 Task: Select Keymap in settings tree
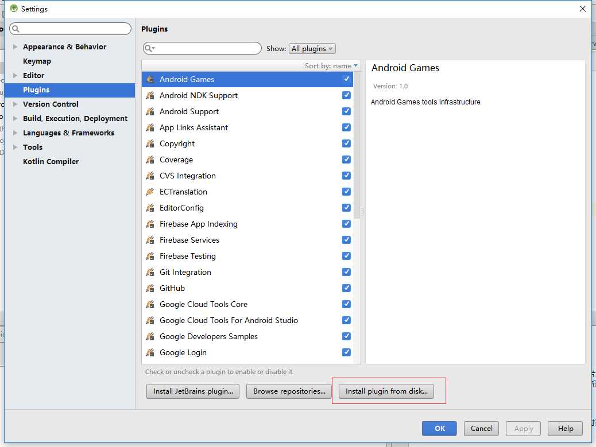tap(37, 61)
